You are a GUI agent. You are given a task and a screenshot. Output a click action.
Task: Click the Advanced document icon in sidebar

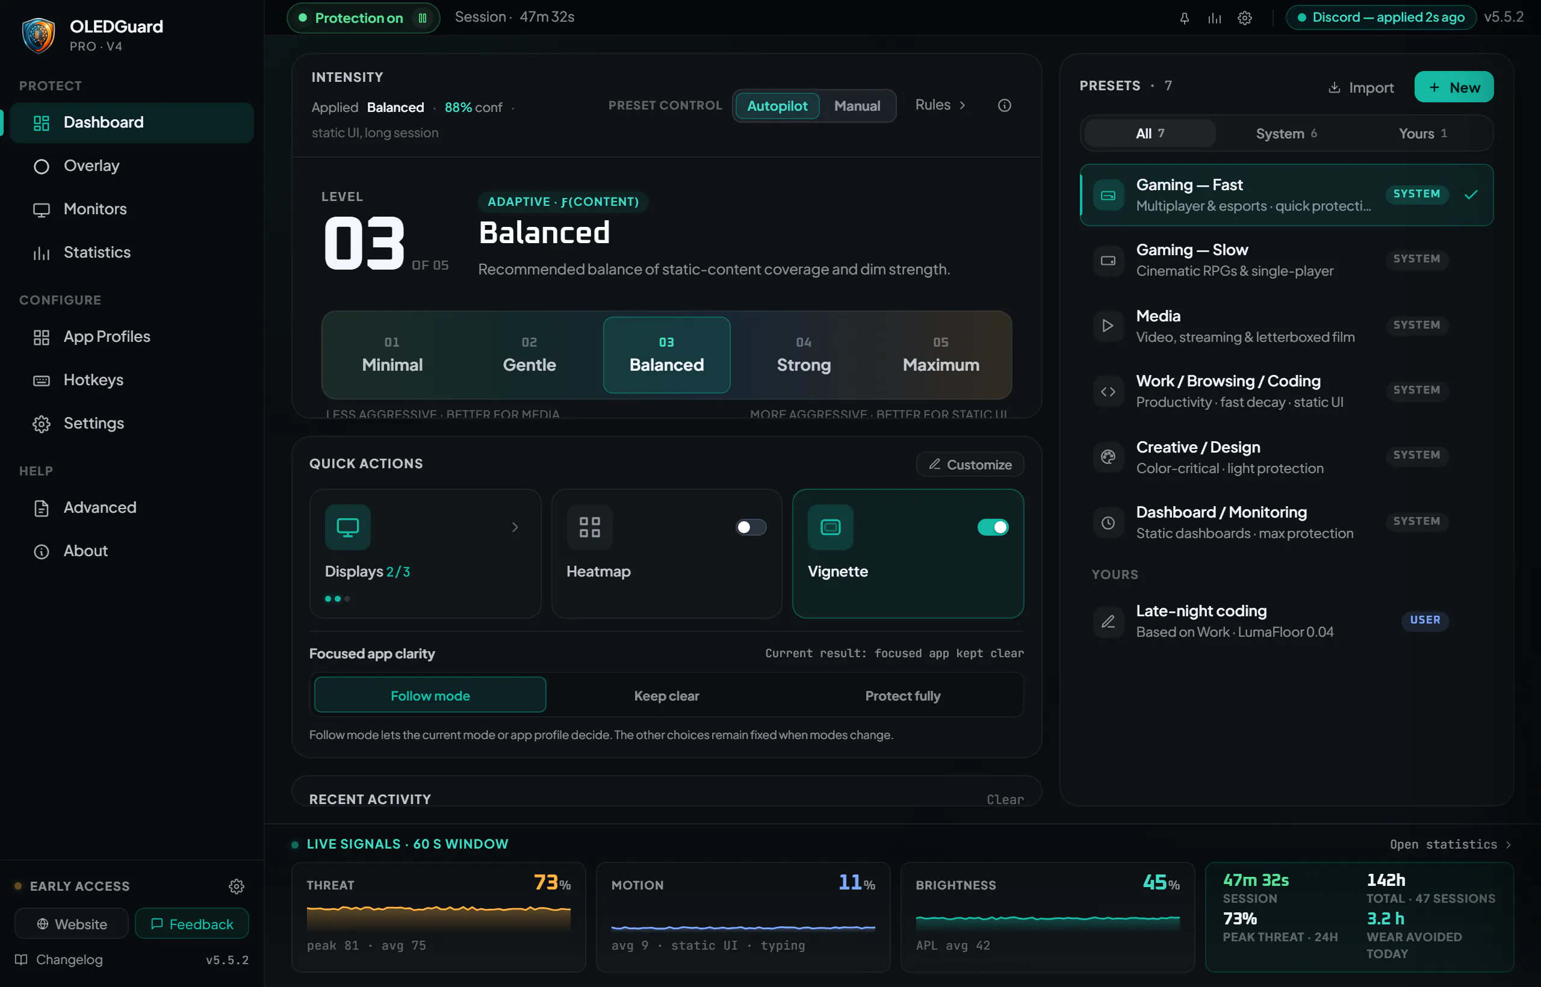(41, 508)
